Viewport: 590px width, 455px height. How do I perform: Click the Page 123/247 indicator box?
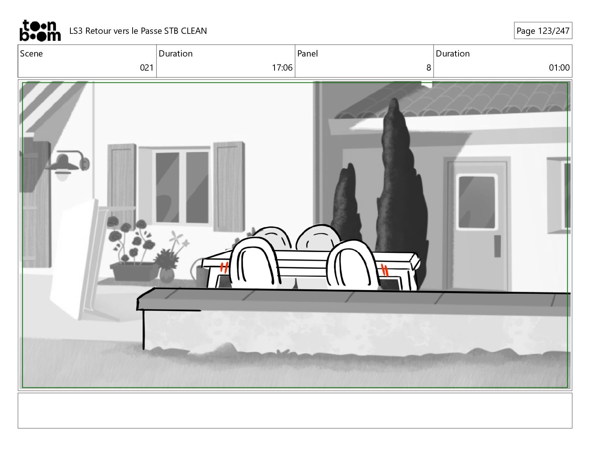coord(543,31)
